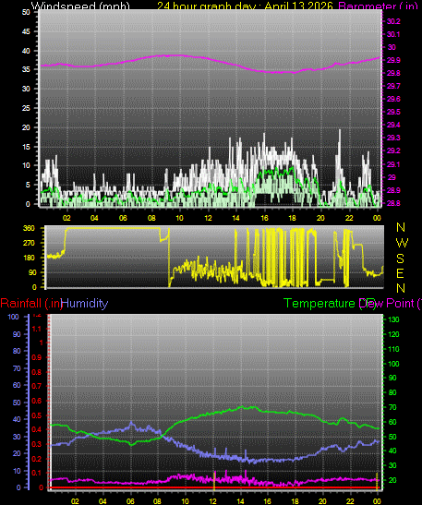Screen dimensions: 422x505
Task: Click '180' on the wind direction axis
Action: (29, 258)
